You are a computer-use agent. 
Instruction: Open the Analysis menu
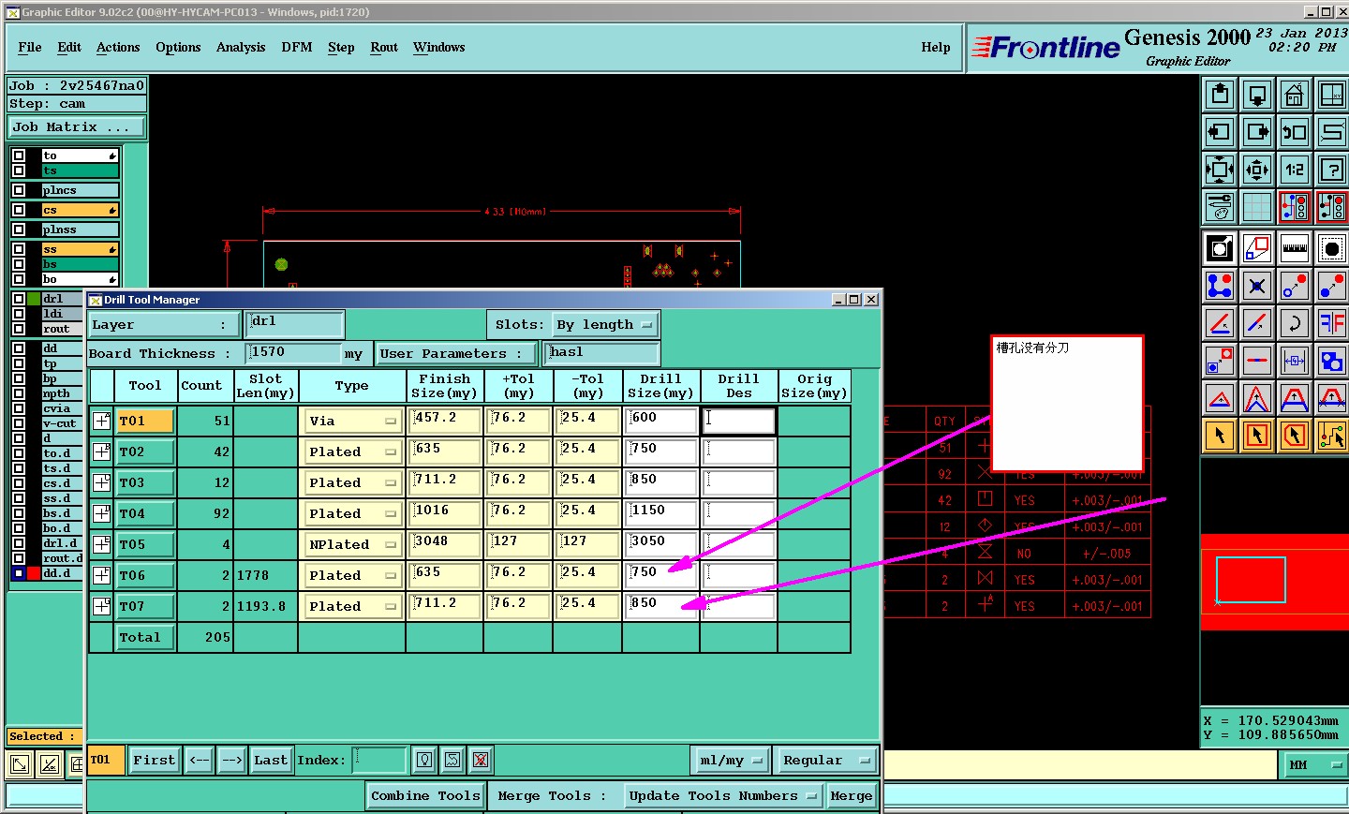[241, 47]
